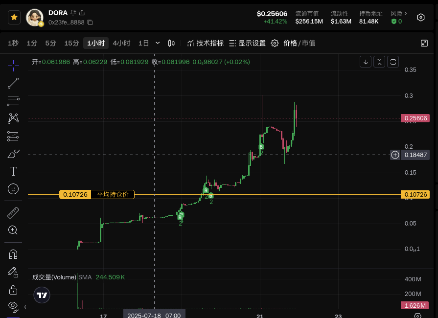The image size is (438, 318).
Task: Expand more timeframes dropdown chevron
Action: [x=158, y=43]
